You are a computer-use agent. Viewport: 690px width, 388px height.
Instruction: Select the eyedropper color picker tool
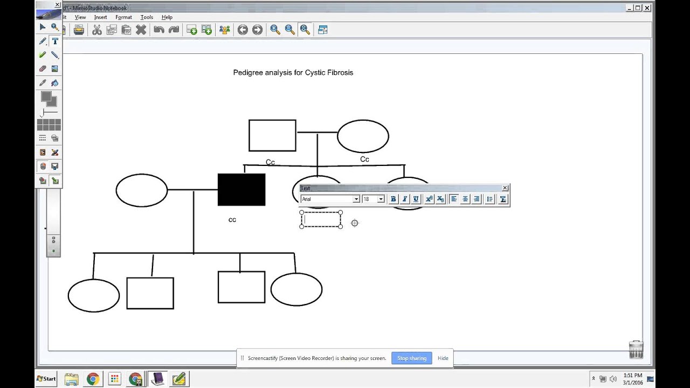(x=43, y=82)
